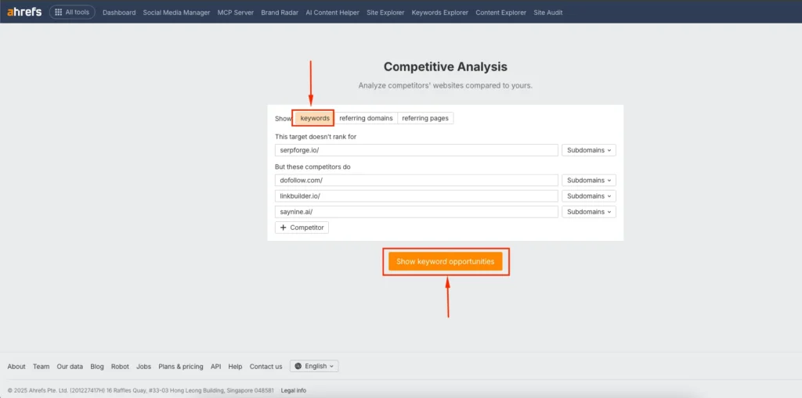
Task: Open the English language dropdown
Action: (314, 366)
